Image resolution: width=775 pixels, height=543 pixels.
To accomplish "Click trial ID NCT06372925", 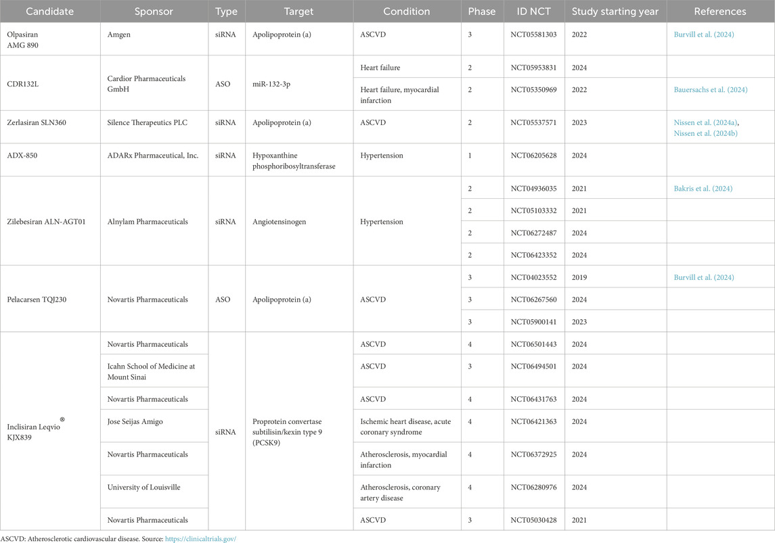I will (x=534, y=454).
